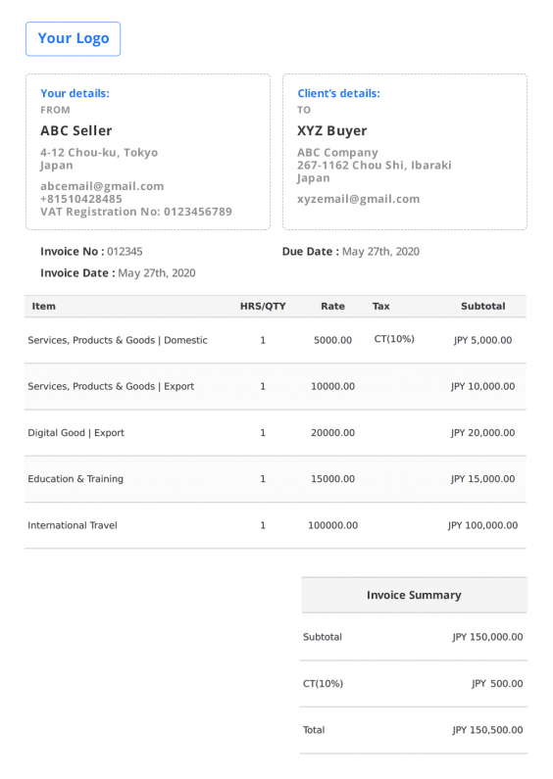Select the XYZ Buyer client name
Screen dimensions: 553x779
(x=332, y=130)
